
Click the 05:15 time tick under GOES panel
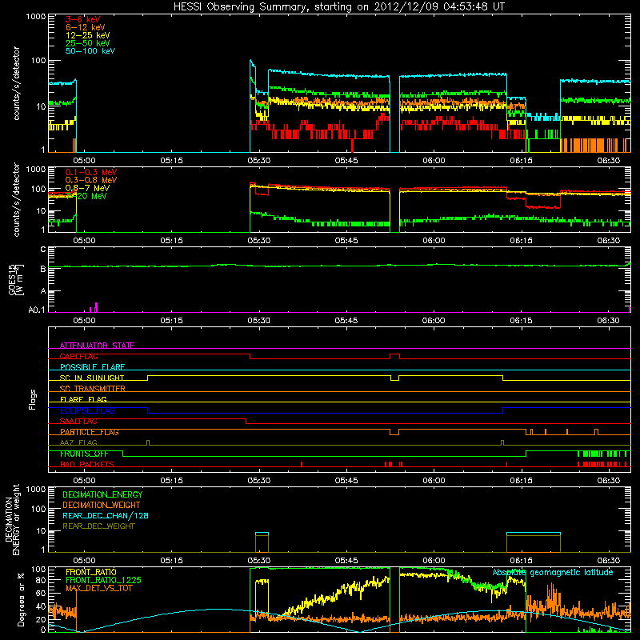click(x=171, y=321)
